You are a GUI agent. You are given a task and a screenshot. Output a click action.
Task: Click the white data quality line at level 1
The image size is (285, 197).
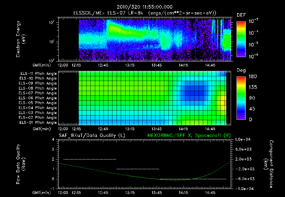pos(138,169)
